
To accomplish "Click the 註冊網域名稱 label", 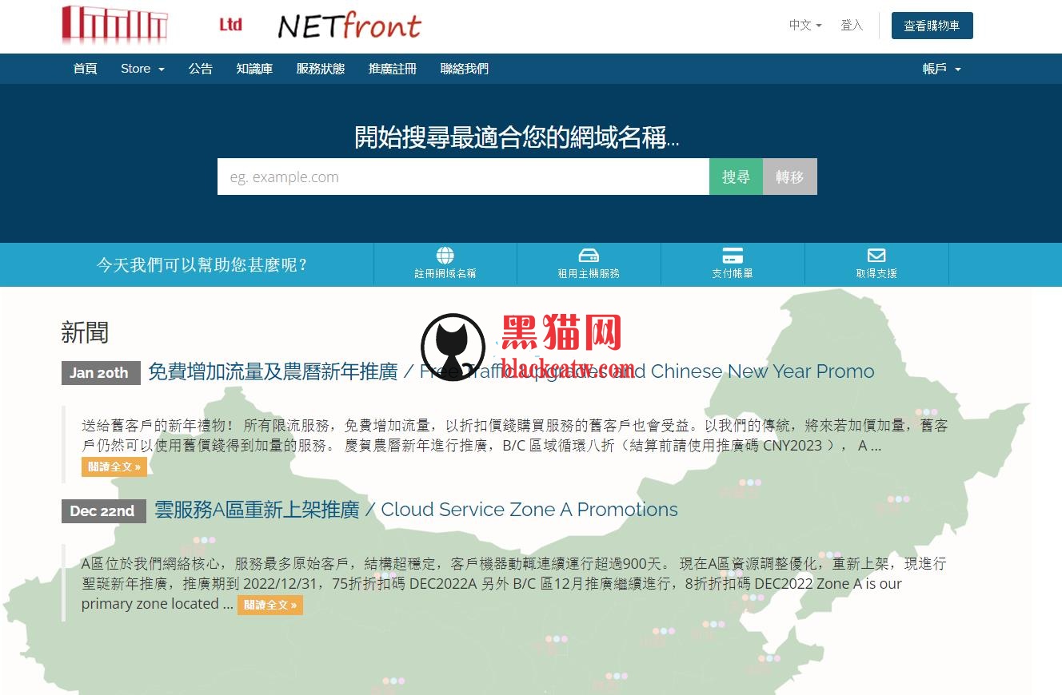I will pos(445,273).
